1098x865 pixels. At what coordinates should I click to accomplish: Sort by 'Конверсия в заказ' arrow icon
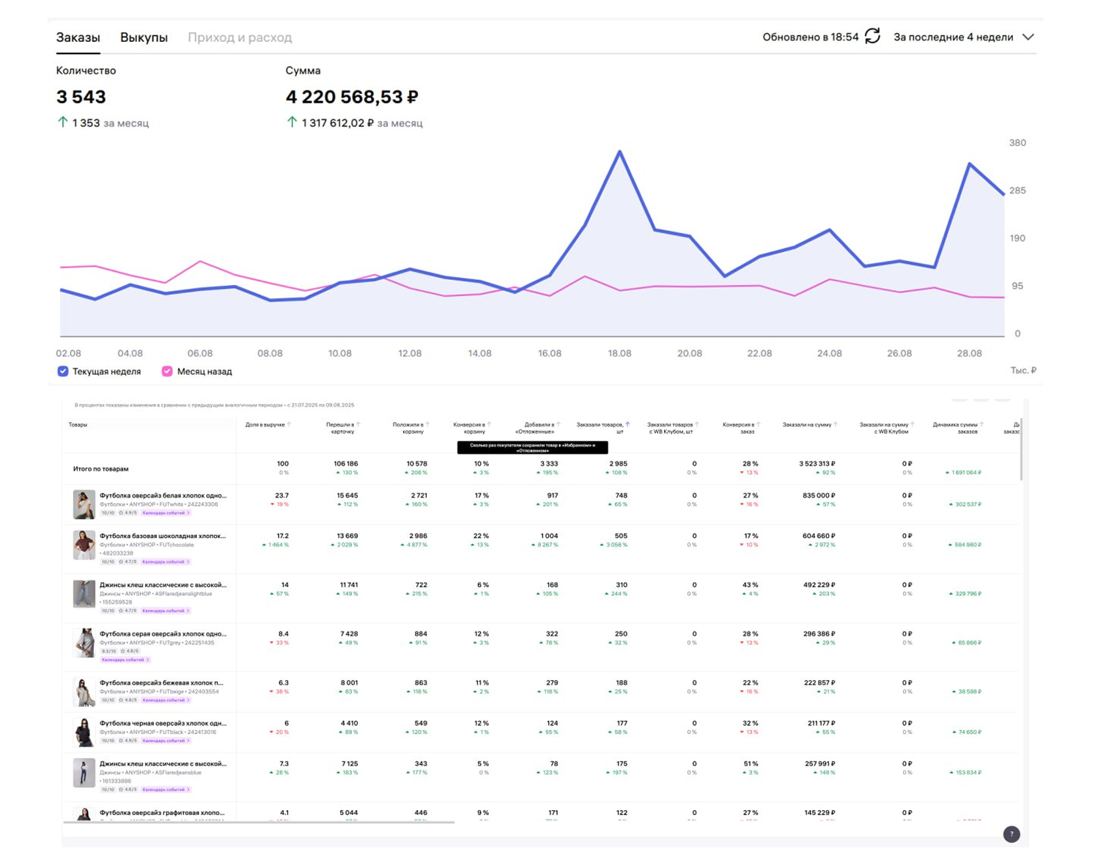point(759,424)
